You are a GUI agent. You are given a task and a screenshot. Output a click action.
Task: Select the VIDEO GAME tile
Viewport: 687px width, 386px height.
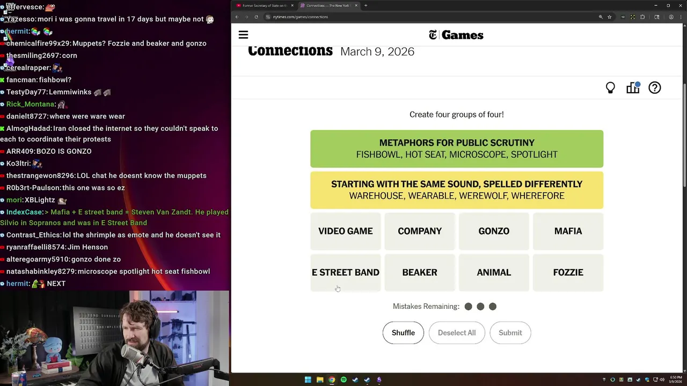(x=346, y=231)
